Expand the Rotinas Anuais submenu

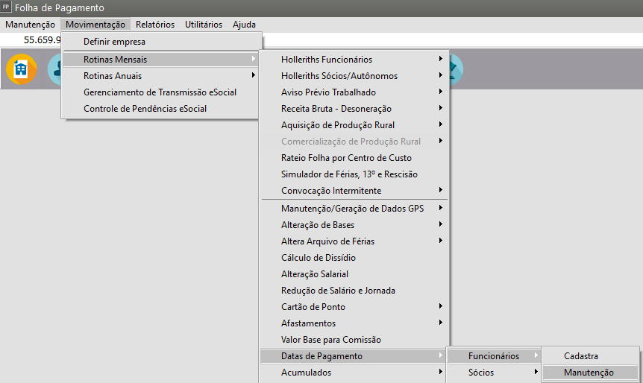[x=112, y=76]
